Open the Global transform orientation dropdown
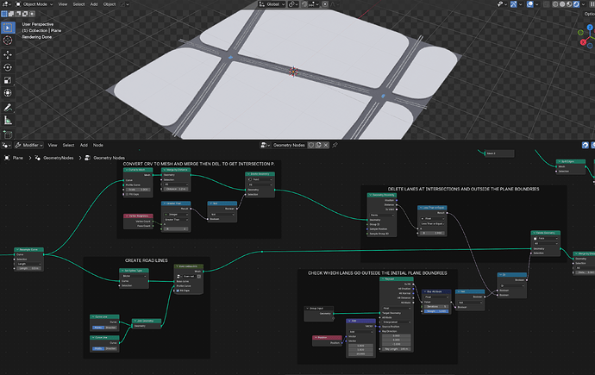The width and height of the screenshot is (595, 375). (x=272, y=4)
